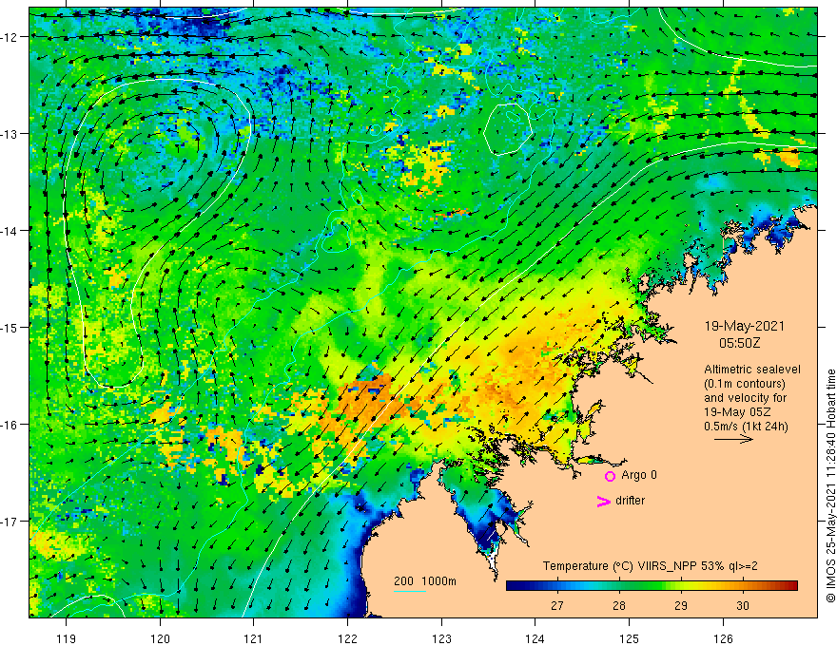Click the '200 1000m' bathymetry label
Screen dimensions: 837x646
pyautogui.click(x=425, y=581)
